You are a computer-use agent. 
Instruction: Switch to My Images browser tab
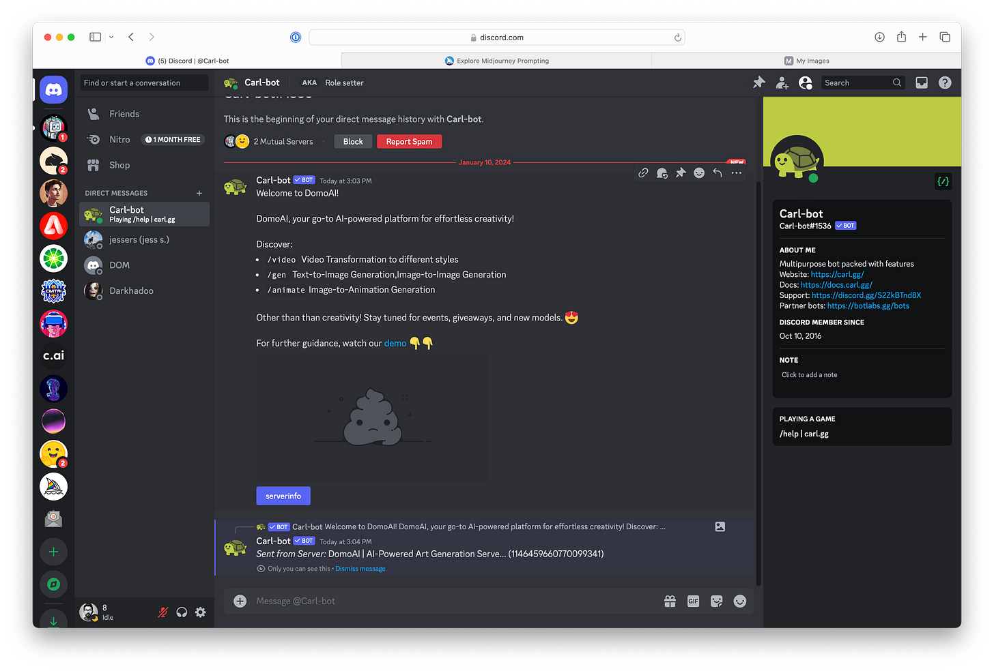(x=806, y=61)
